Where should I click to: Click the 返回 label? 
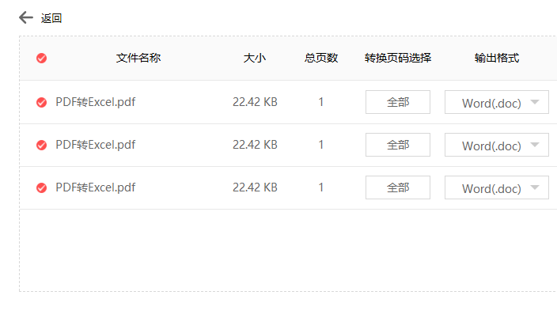coord(51,18)
